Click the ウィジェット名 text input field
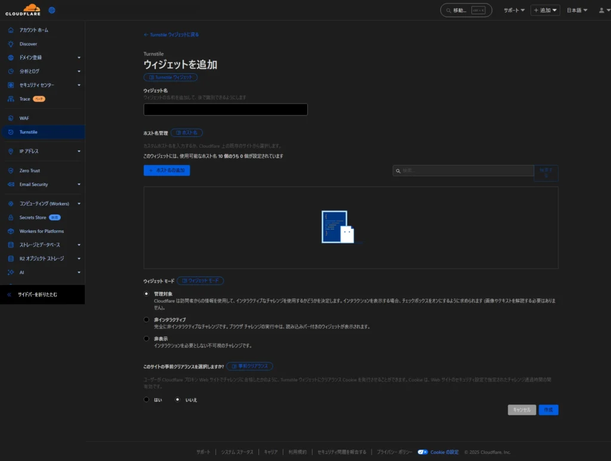The image size is (611, 461). [226, 110]
